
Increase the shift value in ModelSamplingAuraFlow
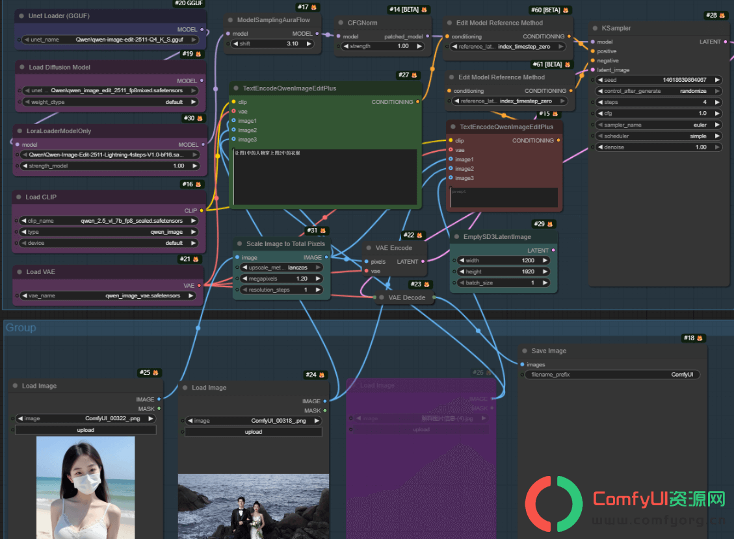[x=309, y=44]
